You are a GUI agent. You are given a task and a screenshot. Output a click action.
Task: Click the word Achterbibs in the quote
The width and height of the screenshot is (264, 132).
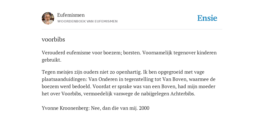coord(183,94)
